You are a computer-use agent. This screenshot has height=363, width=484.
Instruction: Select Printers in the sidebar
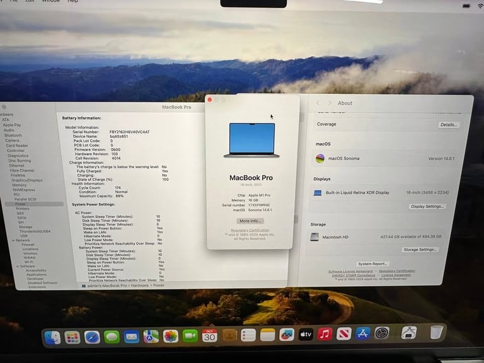23,209
